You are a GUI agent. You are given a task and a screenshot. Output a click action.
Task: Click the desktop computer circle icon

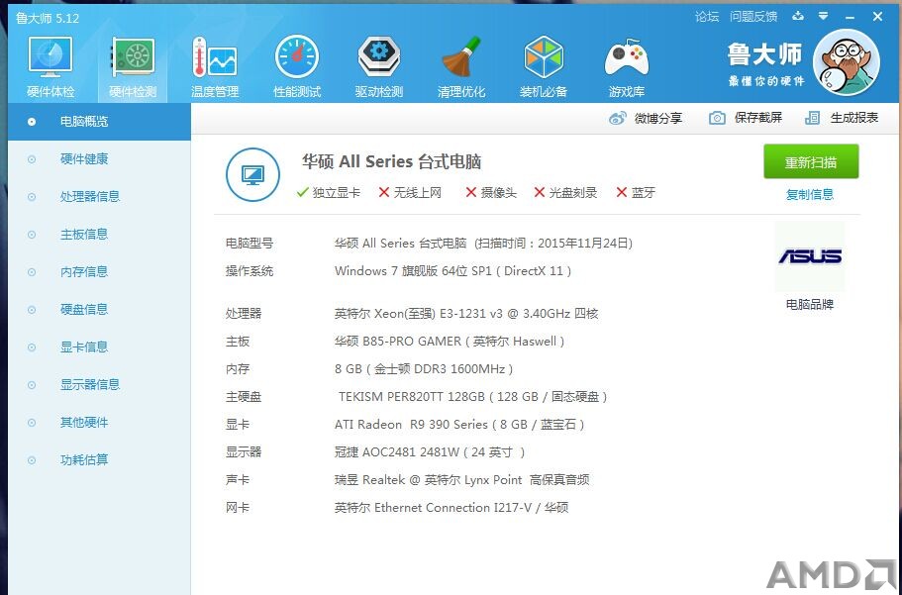tap(252, 174)
